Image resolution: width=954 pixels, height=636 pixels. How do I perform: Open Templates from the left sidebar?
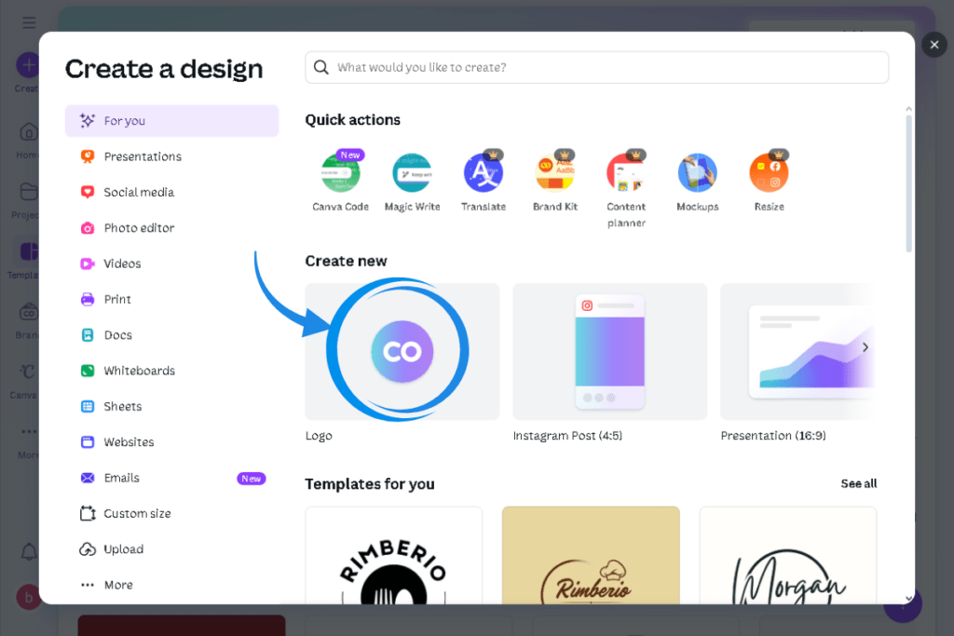[x=28, y=251]
